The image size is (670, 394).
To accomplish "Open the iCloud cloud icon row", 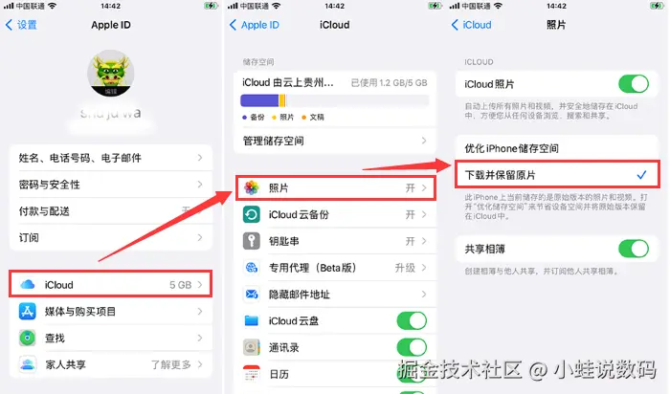I will click(x=111, y=284).
